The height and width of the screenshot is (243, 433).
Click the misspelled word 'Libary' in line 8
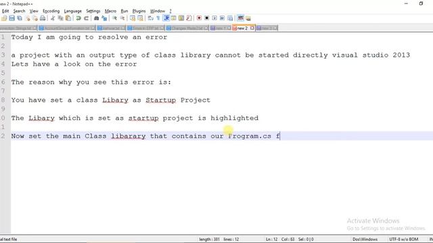tap(115, 101)
